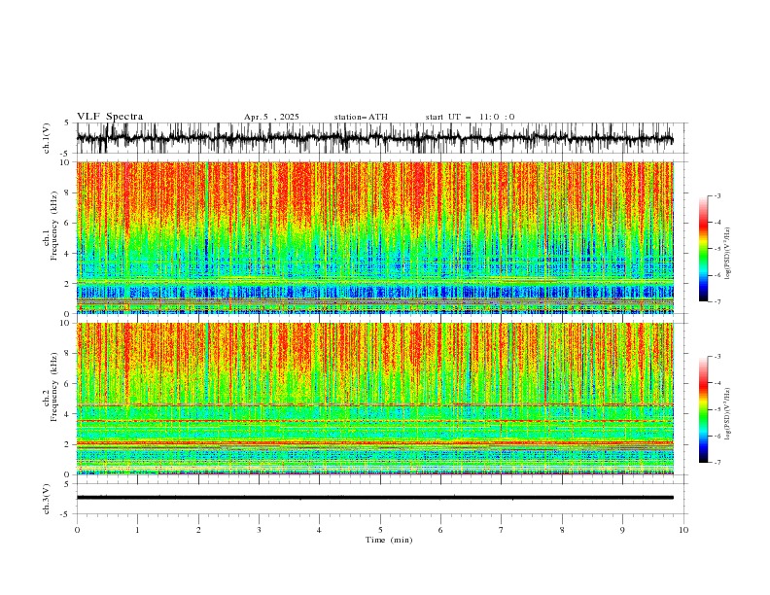Click the ch.1(V) waveform axis label

click(47, 138)
